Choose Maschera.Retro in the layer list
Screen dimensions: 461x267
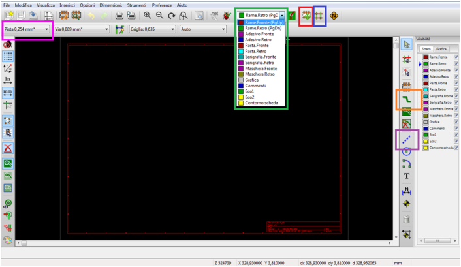coord(261,74)
